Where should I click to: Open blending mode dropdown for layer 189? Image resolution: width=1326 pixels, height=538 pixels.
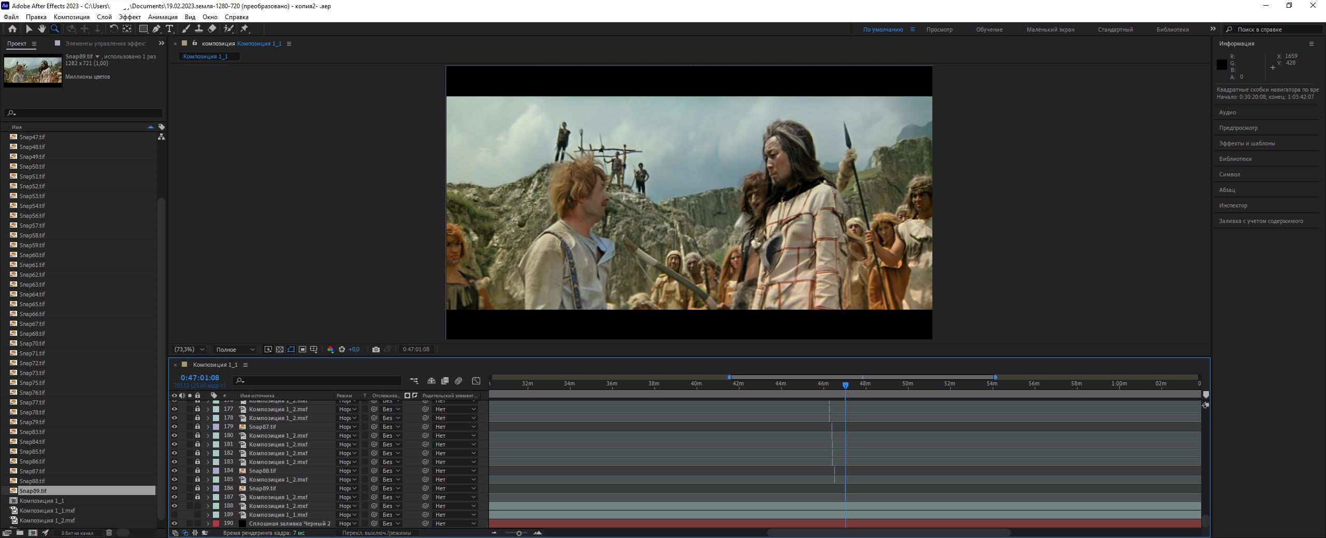click(348, 515)
